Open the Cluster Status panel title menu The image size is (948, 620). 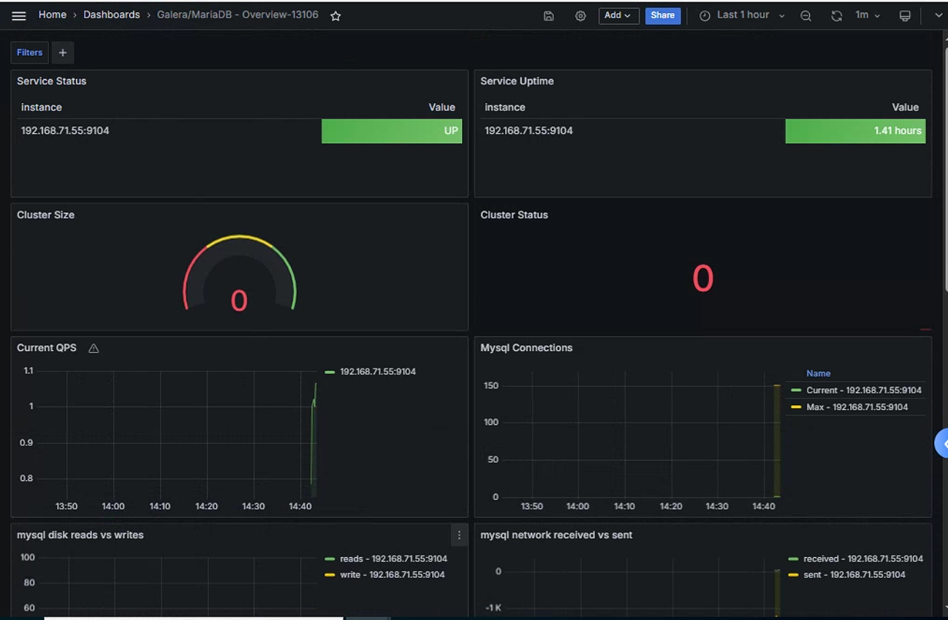click(514, 215)
